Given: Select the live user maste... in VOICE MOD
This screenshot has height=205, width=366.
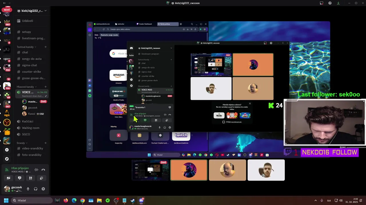Looking at the screenshot, I should [34, 101].
